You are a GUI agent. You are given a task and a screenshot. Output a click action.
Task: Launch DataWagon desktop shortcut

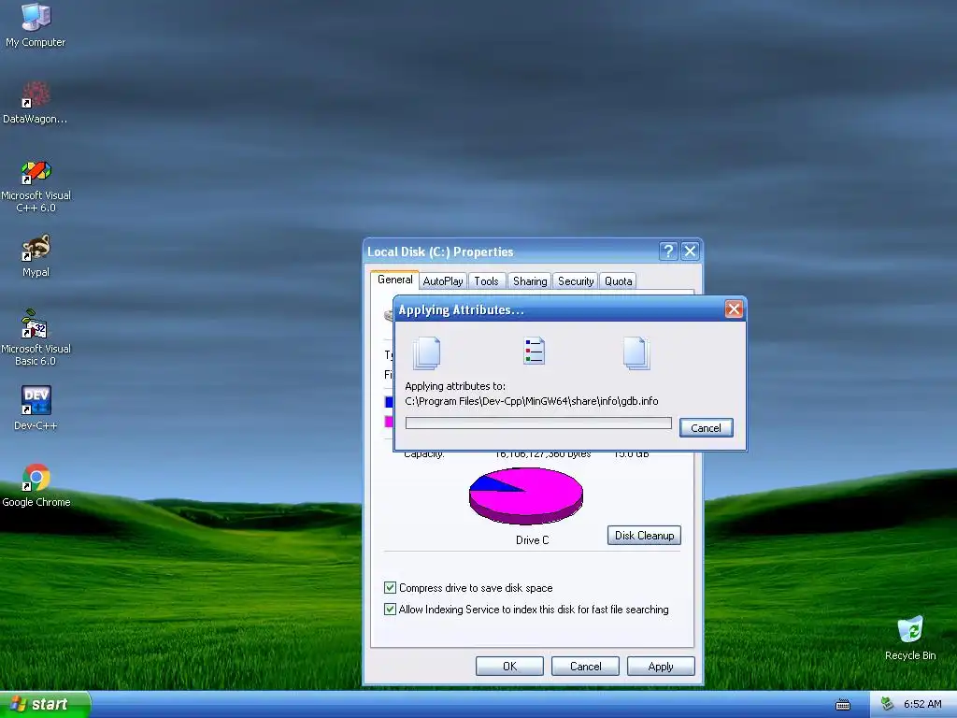pos(36,103)
